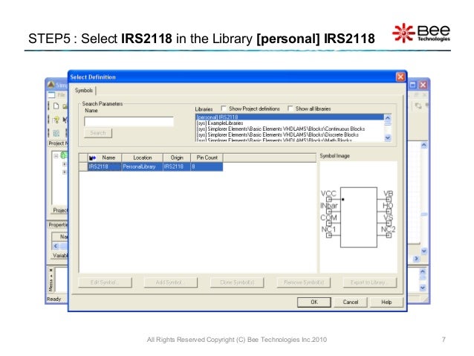This screenshot has height=356, width=474.
Task: Click the OK button
Action: pos(314,302)
